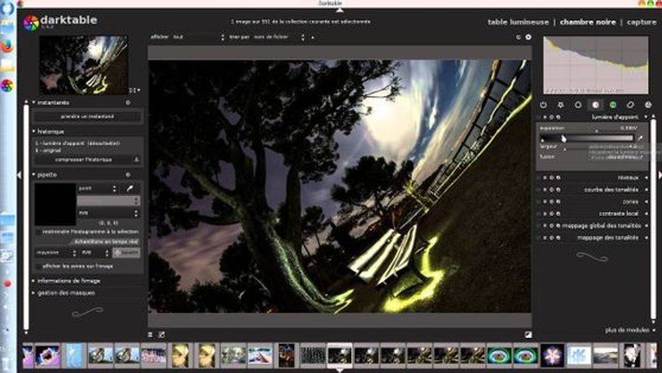Screen dimensions: 662x373
Task: Expand informations de l'image section
Action: (x=33, y=281)
